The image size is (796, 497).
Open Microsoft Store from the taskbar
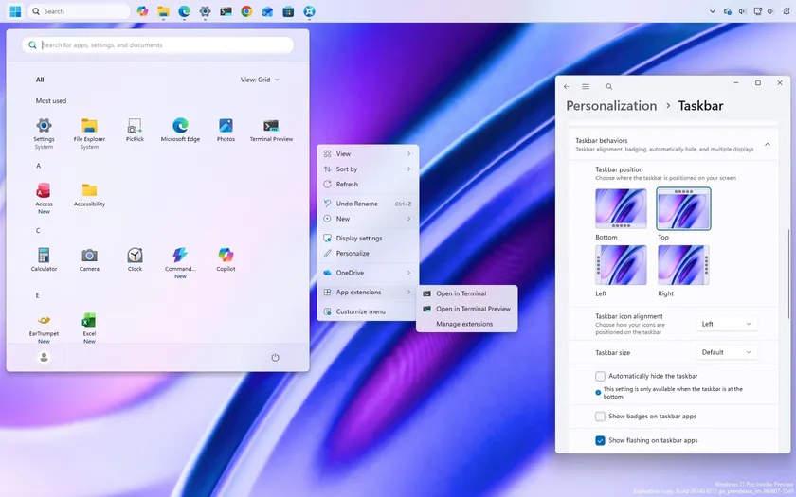(x=288, y=11)
